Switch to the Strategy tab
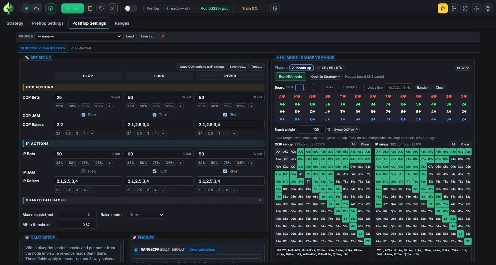Viewport: 496px width, 265px height. pyautogui.click(x=15, y=23)
